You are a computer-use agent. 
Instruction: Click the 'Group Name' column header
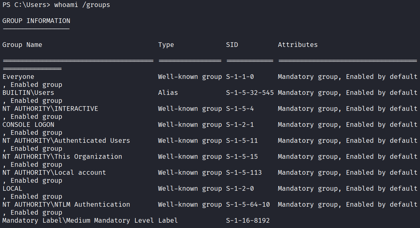click(x=22, y=45)
